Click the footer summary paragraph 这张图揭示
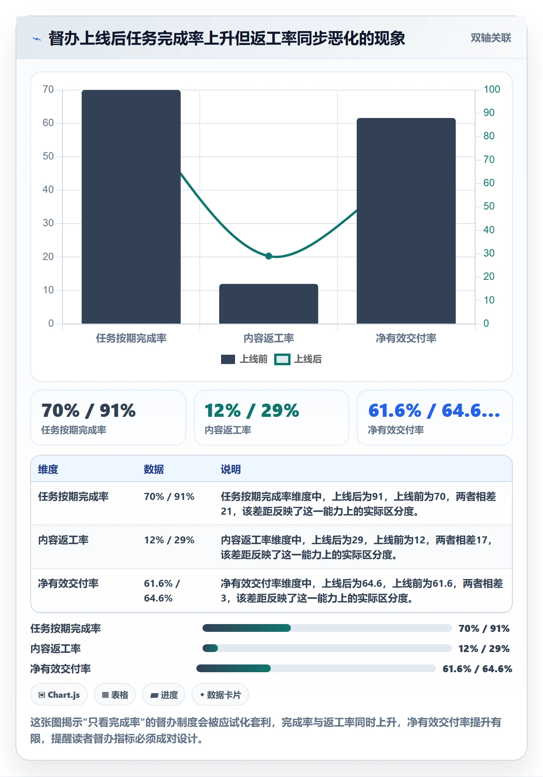543x777 pixels. [x=266, y=730]
